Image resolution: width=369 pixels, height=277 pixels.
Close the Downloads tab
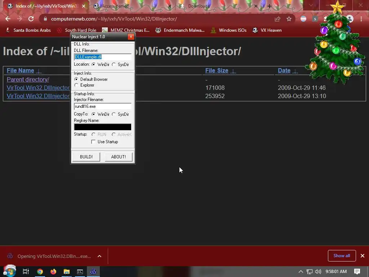click(256, 6)
